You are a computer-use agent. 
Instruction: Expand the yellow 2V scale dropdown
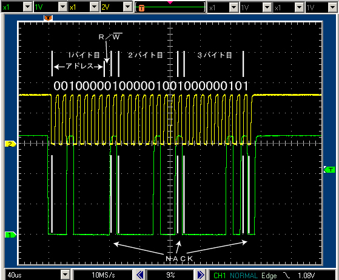127,7
